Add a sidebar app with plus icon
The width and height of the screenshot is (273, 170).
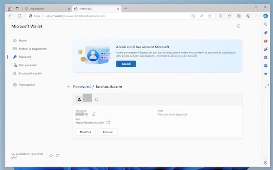tap(265, 87)
